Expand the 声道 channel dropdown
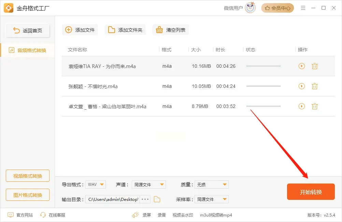 (148, 185)
